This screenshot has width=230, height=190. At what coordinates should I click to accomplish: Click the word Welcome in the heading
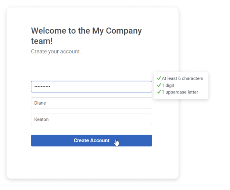49,31
